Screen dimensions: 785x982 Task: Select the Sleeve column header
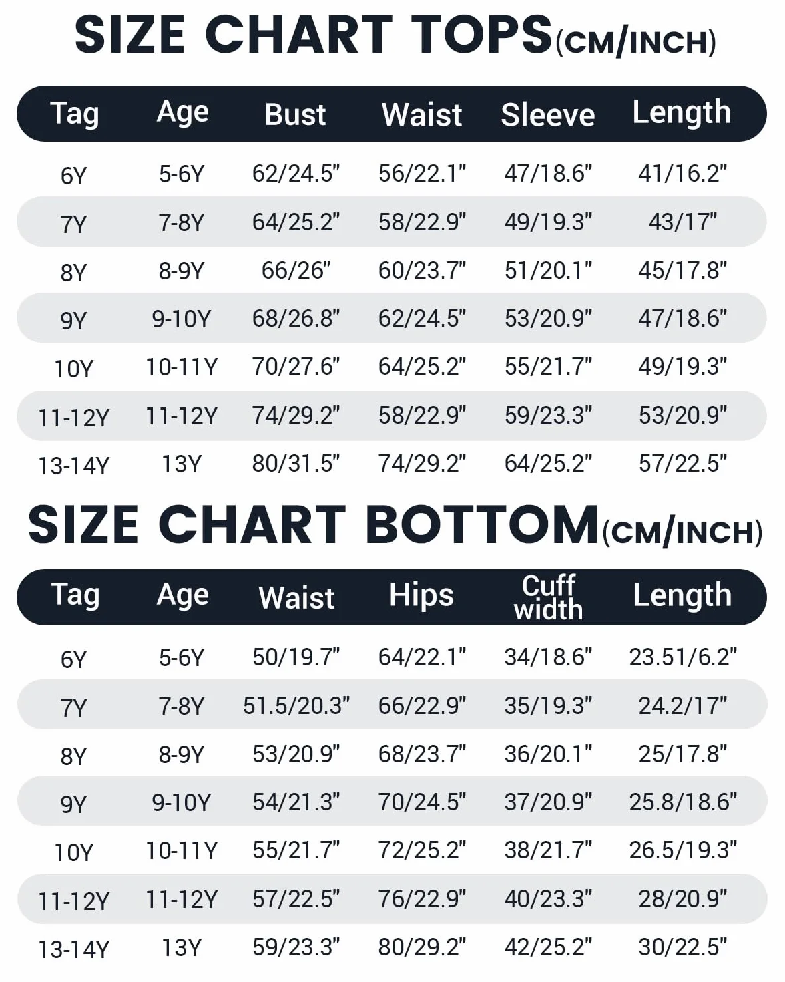click(548, 114)
